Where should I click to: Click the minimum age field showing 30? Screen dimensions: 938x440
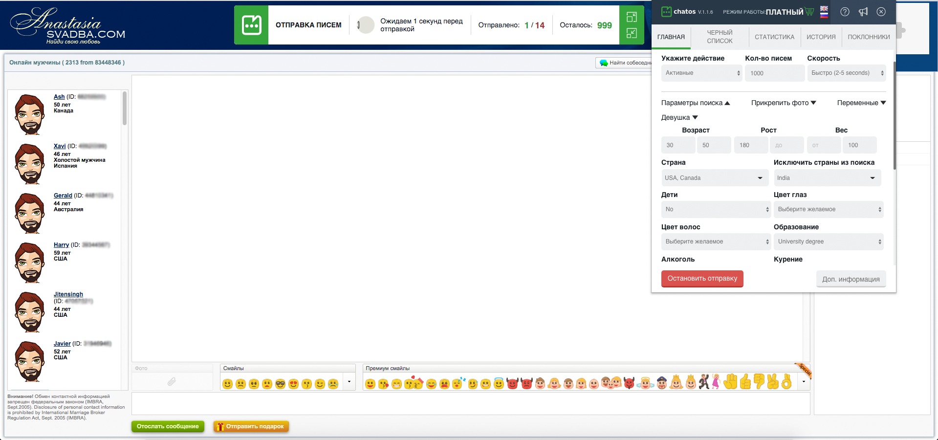coord(678,145)
